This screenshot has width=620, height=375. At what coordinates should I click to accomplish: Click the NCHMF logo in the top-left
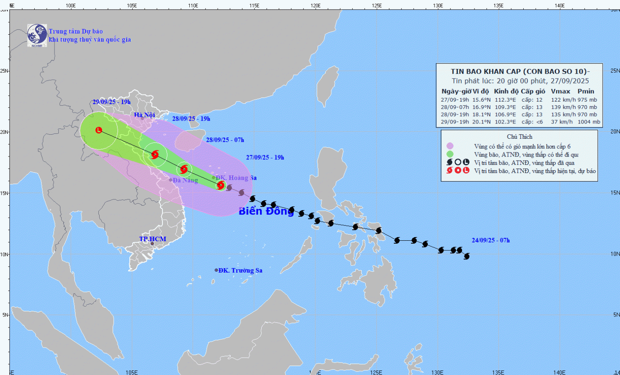(37, 35)
